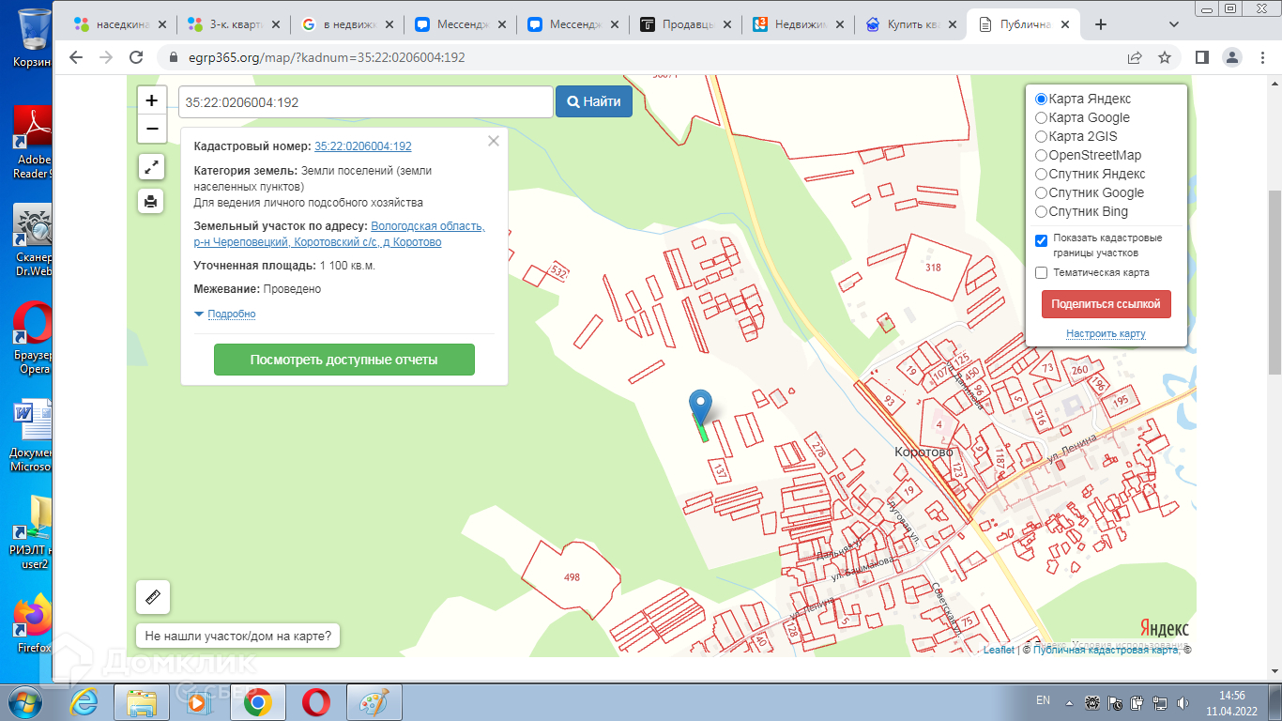Switch to the Купить кв browser tab
Image resolution: width=1282 pixels, height=721 pixels.
[x=910, y=25]
